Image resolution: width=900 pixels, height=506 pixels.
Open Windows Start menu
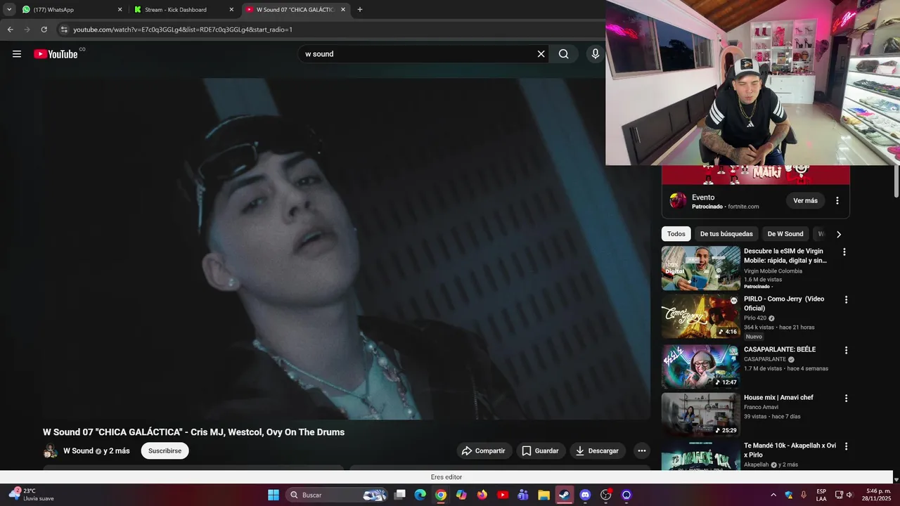click(274, 495)
